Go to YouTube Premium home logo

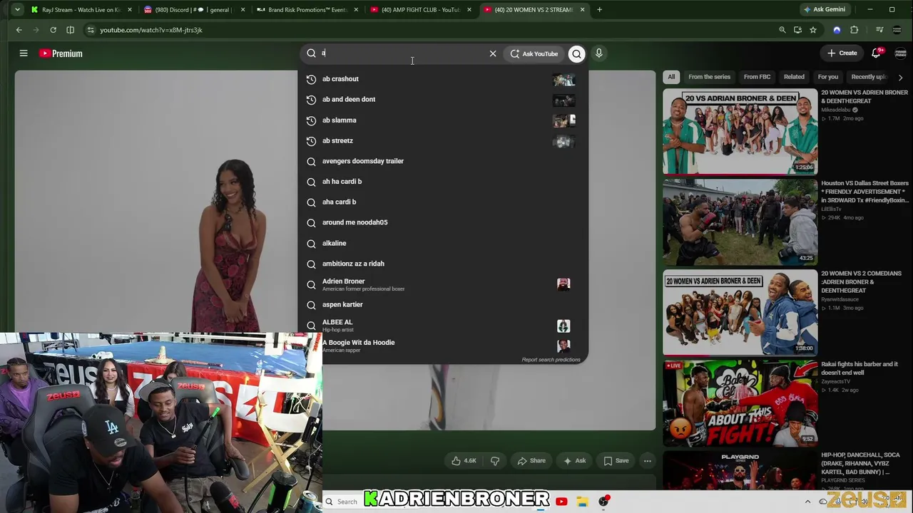61,53
